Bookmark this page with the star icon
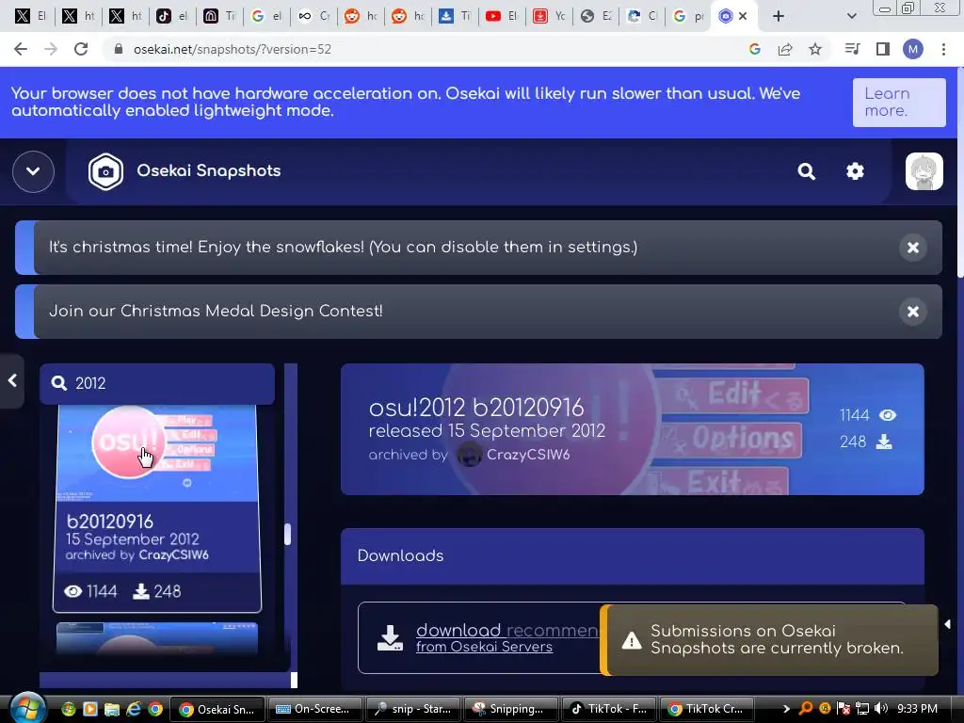Image resolution: width=964 pixels, height=723 pixels. point(815,49)
